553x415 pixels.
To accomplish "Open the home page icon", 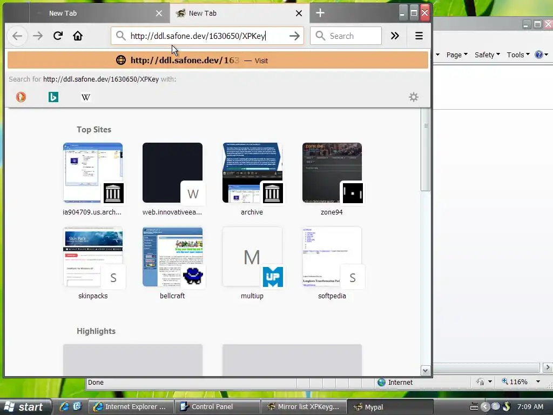I will (78, 36).
